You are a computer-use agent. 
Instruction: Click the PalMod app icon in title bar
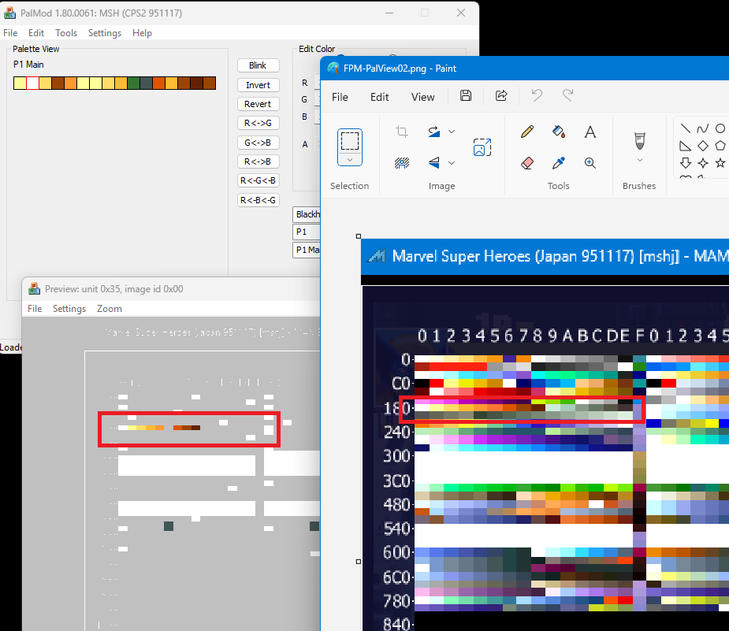point(9,13)
